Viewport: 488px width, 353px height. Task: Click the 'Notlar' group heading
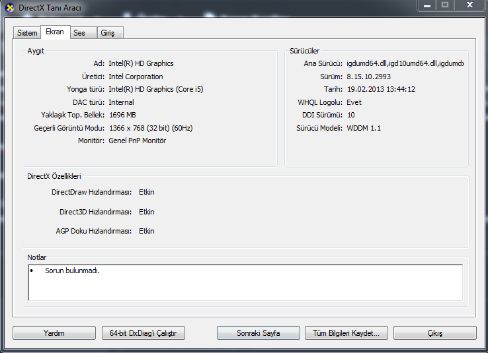pos(37,257)
